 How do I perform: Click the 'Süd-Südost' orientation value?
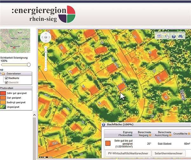tap(164, 144)
